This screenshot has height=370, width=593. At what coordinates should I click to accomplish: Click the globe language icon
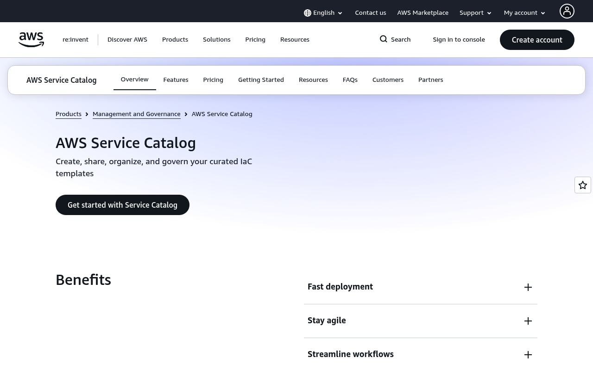click(x=308, y=13)
